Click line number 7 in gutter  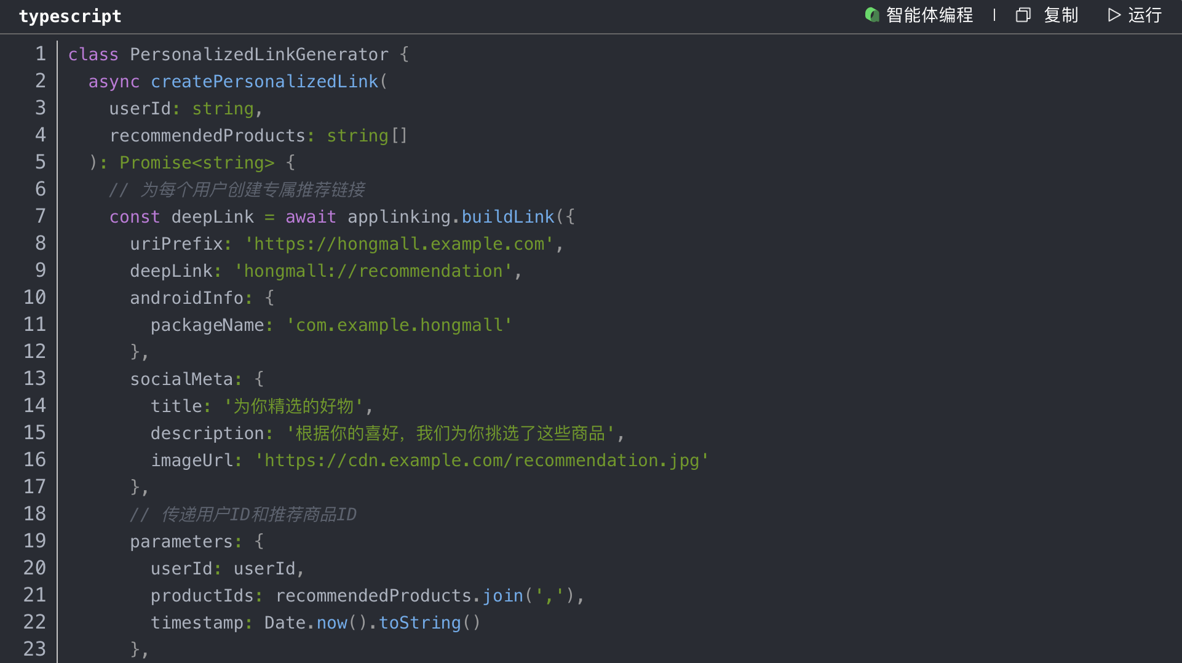[41, 216]
